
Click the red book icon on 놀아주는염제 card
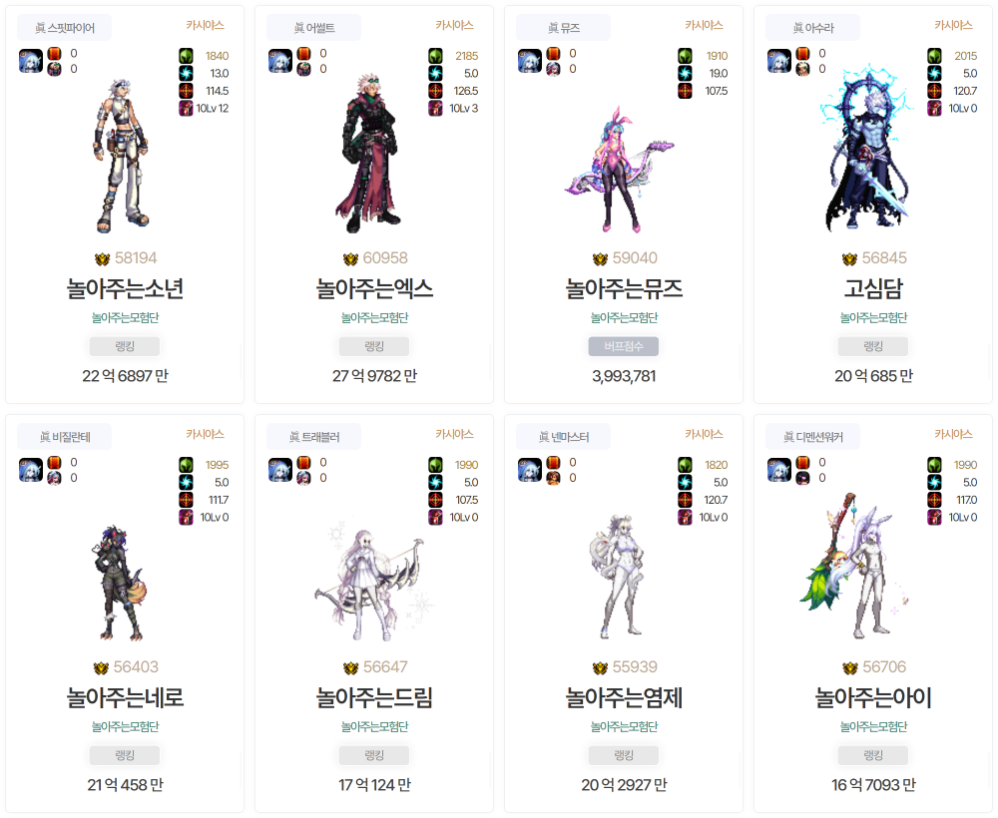[x=553, y=463]
